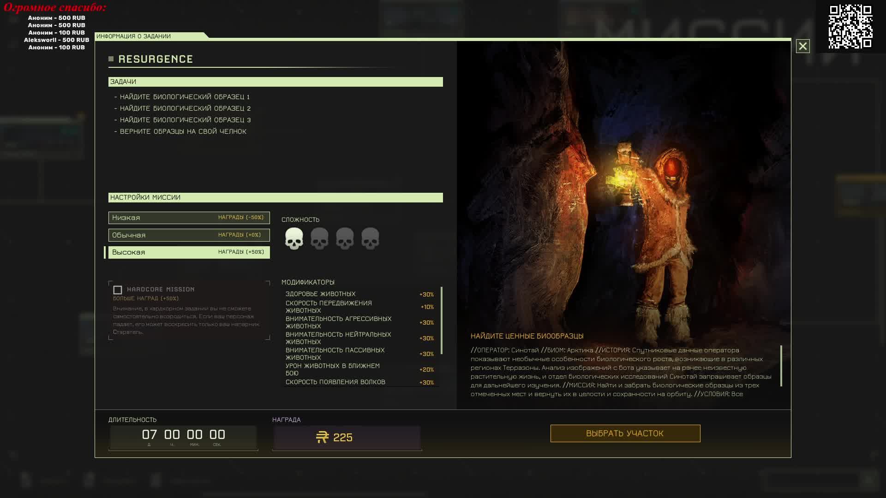Click the Найдите ценные биообразцы heading
This screenshot has height=498, width=886.
(x=527, y=336)
